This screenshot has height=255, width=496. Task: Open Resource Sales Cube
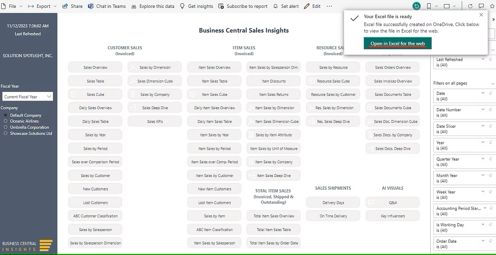(333, 81)
